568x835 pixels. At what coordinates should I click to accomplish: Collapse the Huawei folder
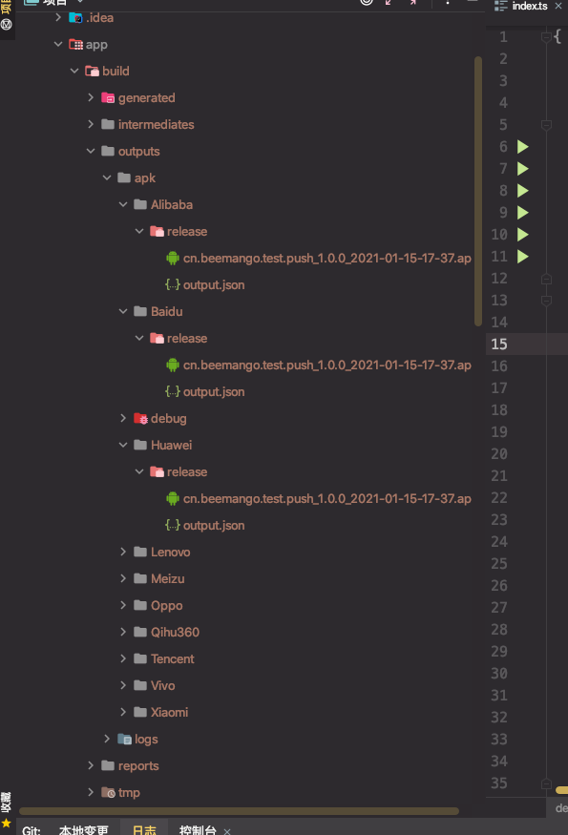tap(123, 445)
